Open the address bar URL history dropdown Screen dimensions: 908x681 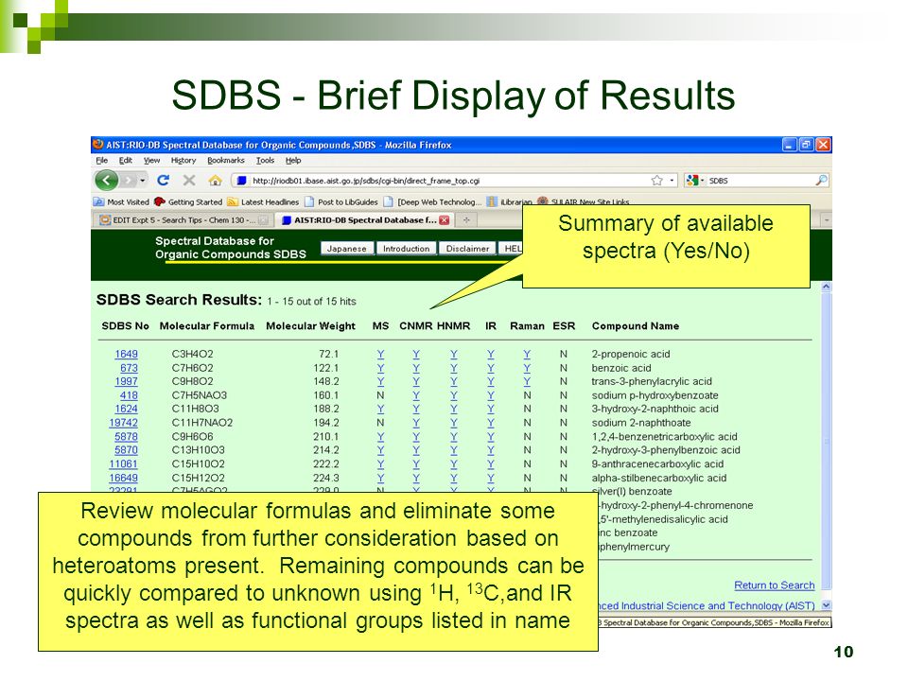[x=672, y=181]
